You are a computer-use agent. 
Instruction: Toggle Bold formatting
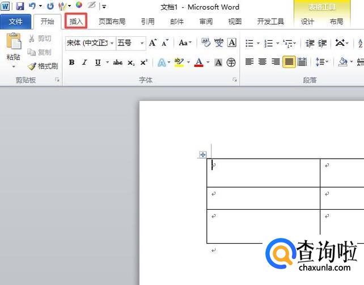[x=71, y=62]
